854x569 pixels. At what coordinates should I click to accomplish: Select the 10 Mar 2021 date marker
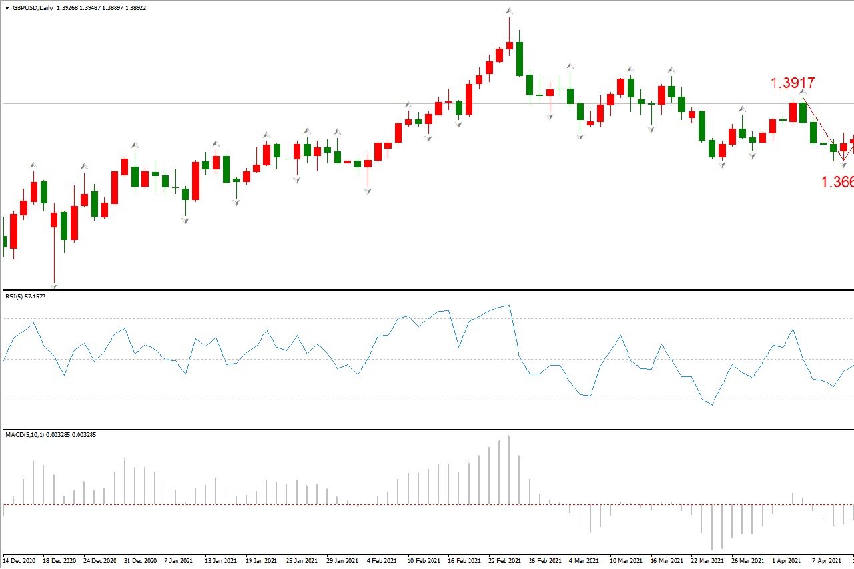[627, 561]
